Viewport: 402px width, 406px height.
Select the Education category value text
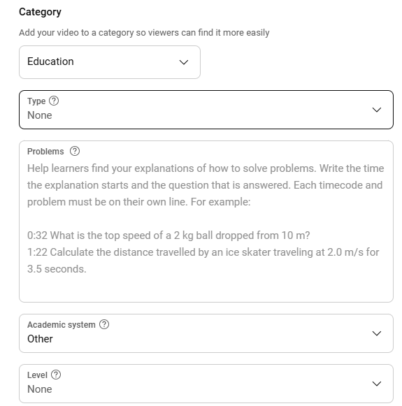click(50, 61)
